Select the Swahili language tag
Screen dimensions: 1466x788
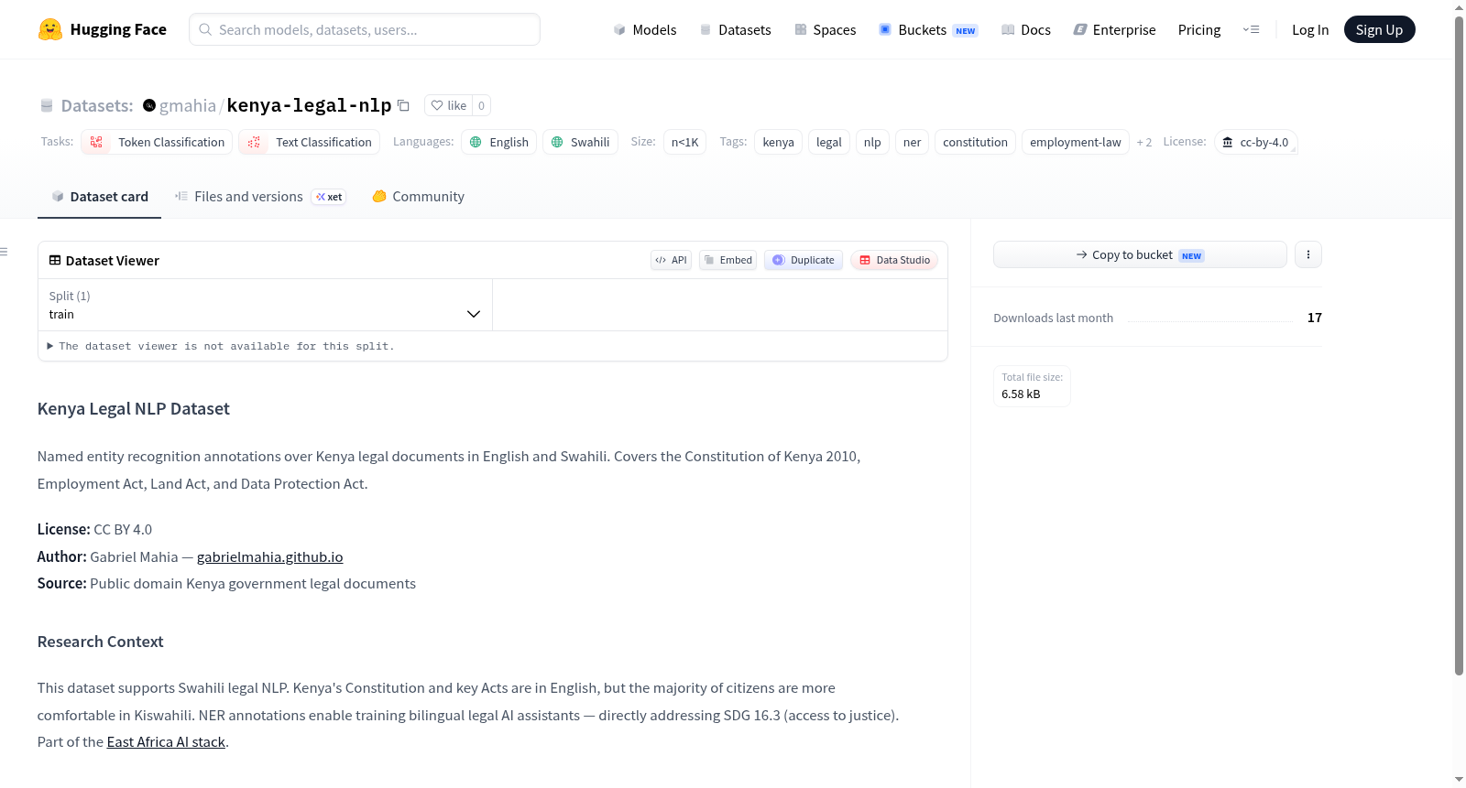pos(580,142)
